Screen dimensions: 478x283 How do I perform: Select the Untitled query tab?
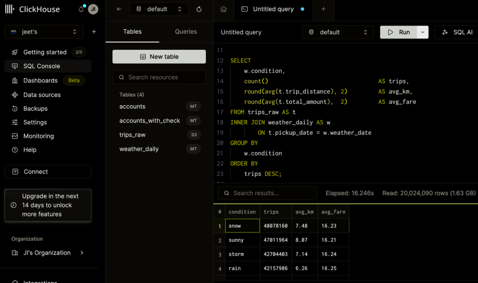pyautogui.click(x=273, y=9)
